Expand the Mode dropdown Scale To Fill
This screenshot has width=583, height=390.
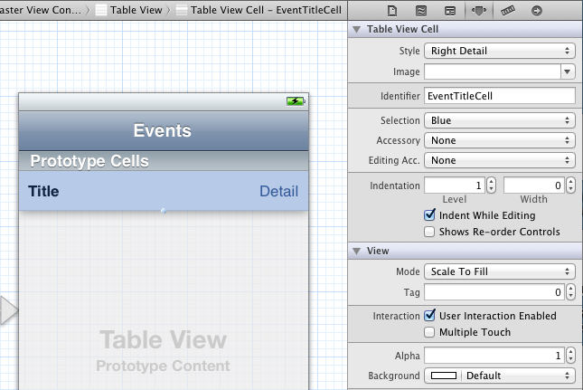click(x=500, y=271)
